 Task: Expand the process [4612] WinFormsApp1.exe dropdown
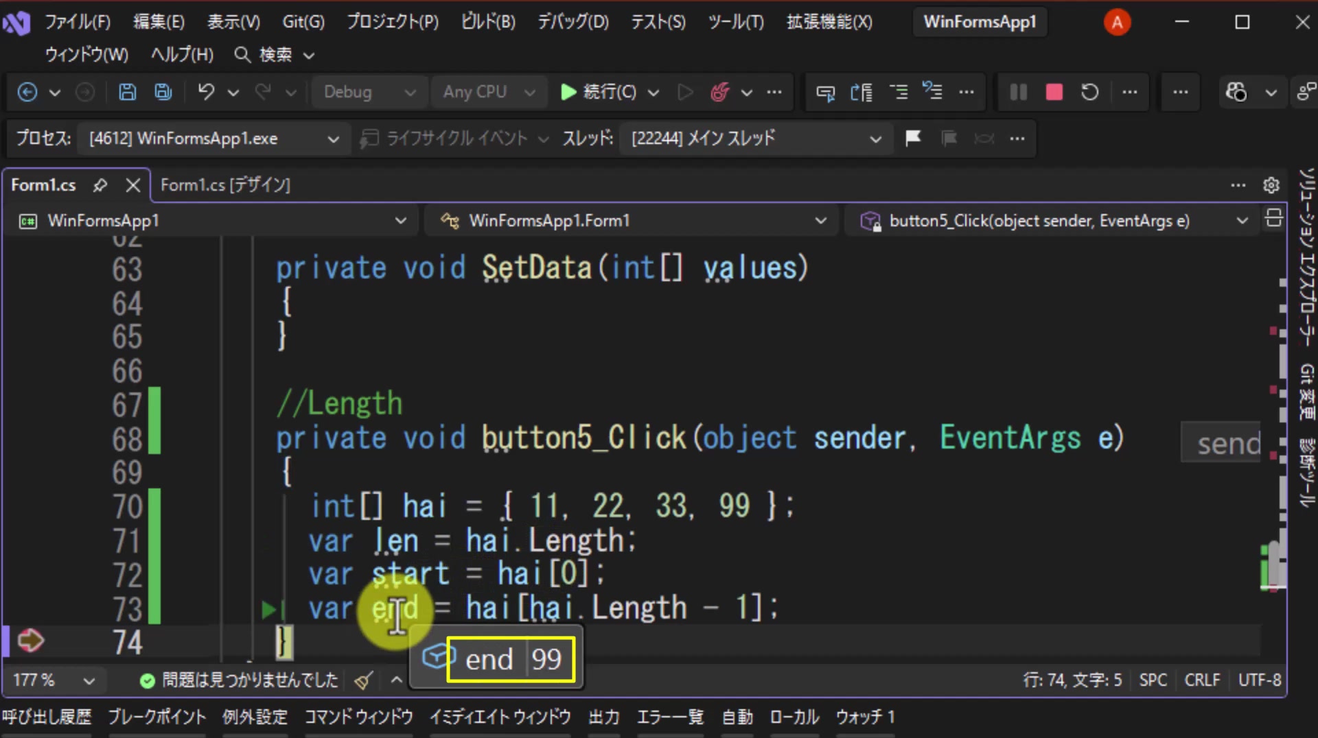click(214, 139)
